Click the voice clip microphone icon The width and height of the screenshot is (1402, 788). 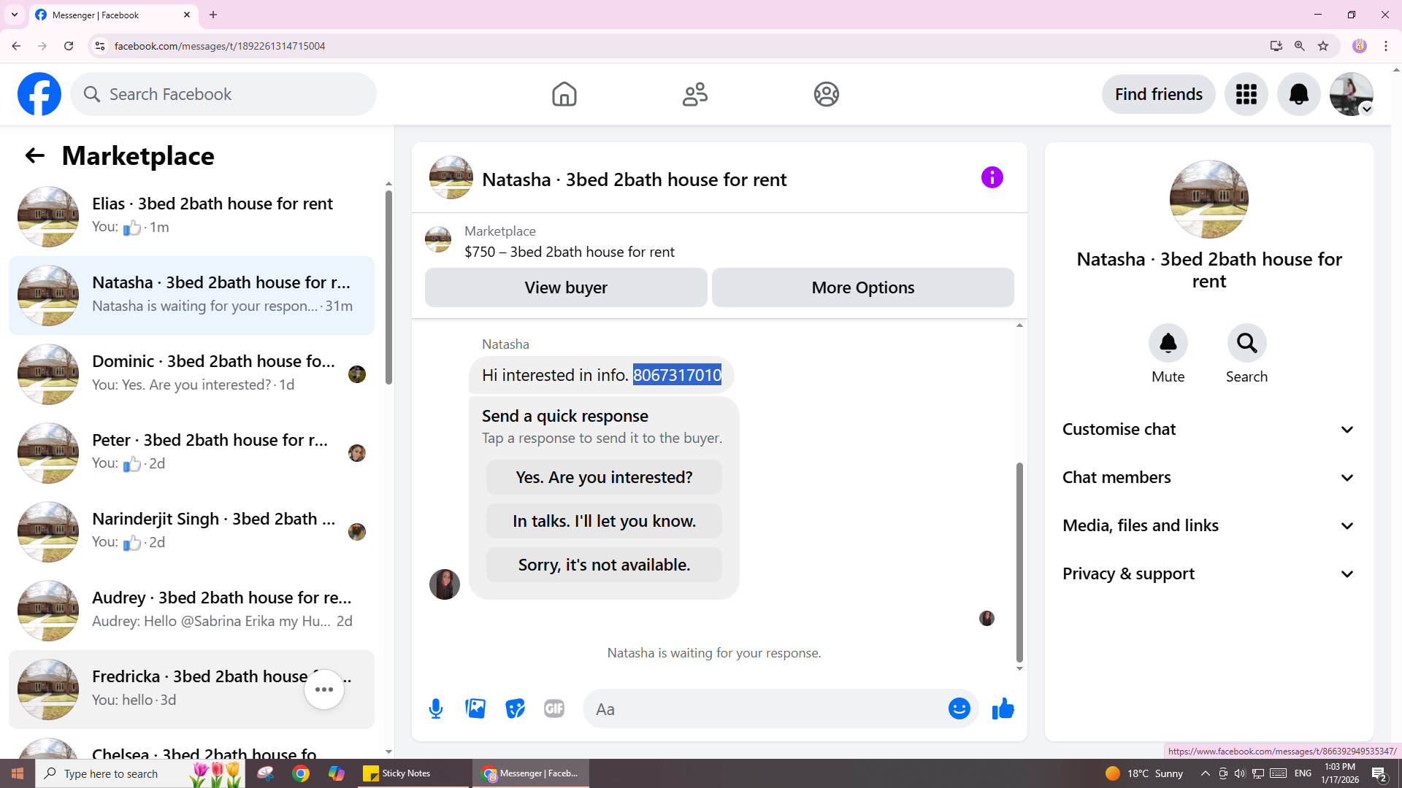(436, 708)
